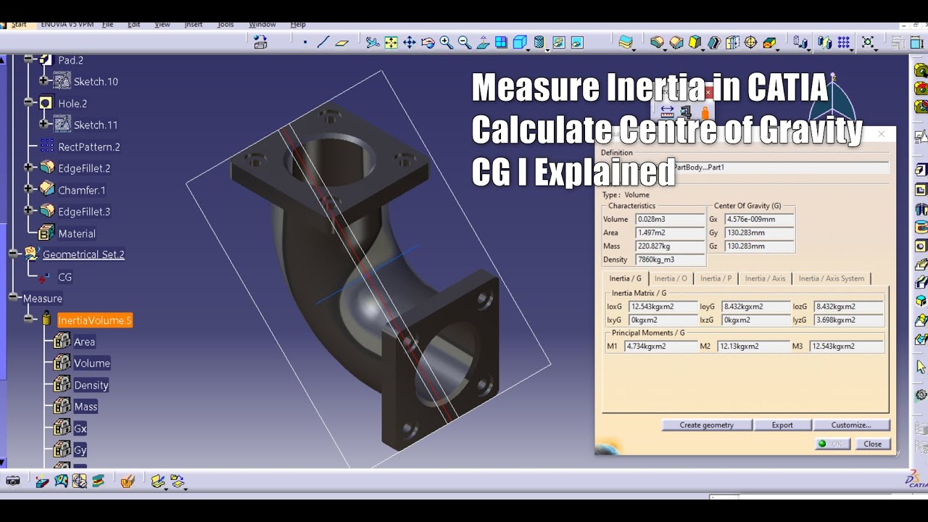The width and height of the screenshot is (928, 522).
Task: Click the Sketcher icon in right toolbar
Action: point(921,136)
